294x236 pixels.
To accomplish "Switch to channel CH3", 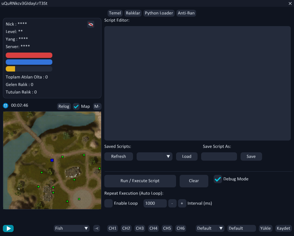I will coord(140,228).
